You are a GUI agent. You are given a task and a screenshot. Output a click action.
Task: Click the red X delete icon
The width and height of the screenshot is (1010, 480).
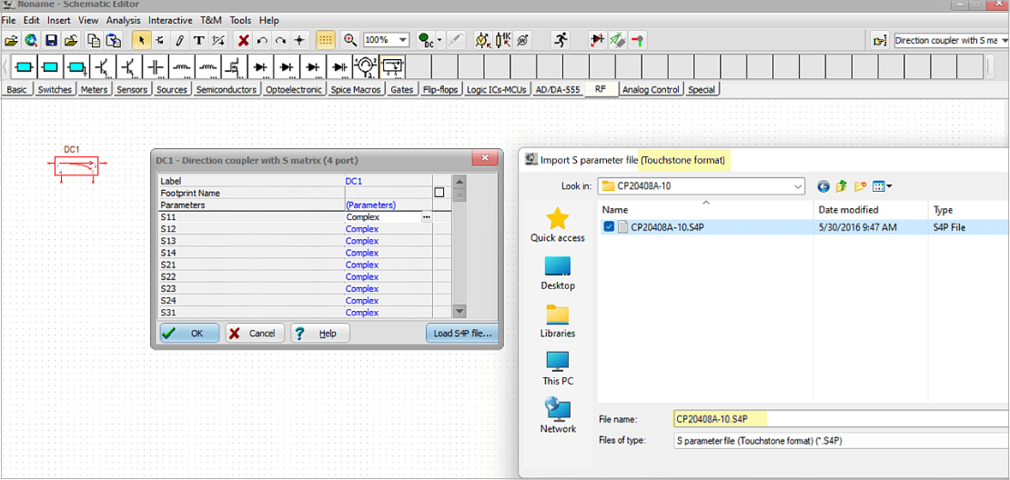(243, 40)
